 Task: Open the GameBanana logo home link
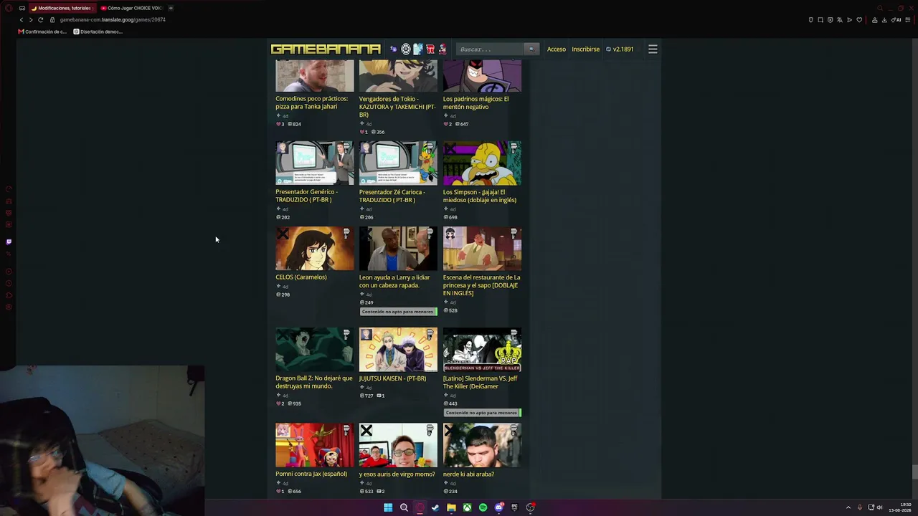coord(326,49)
